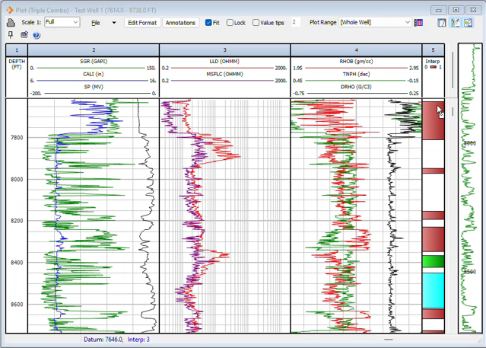Click the pin icon below the printer

tap(11, 35)
